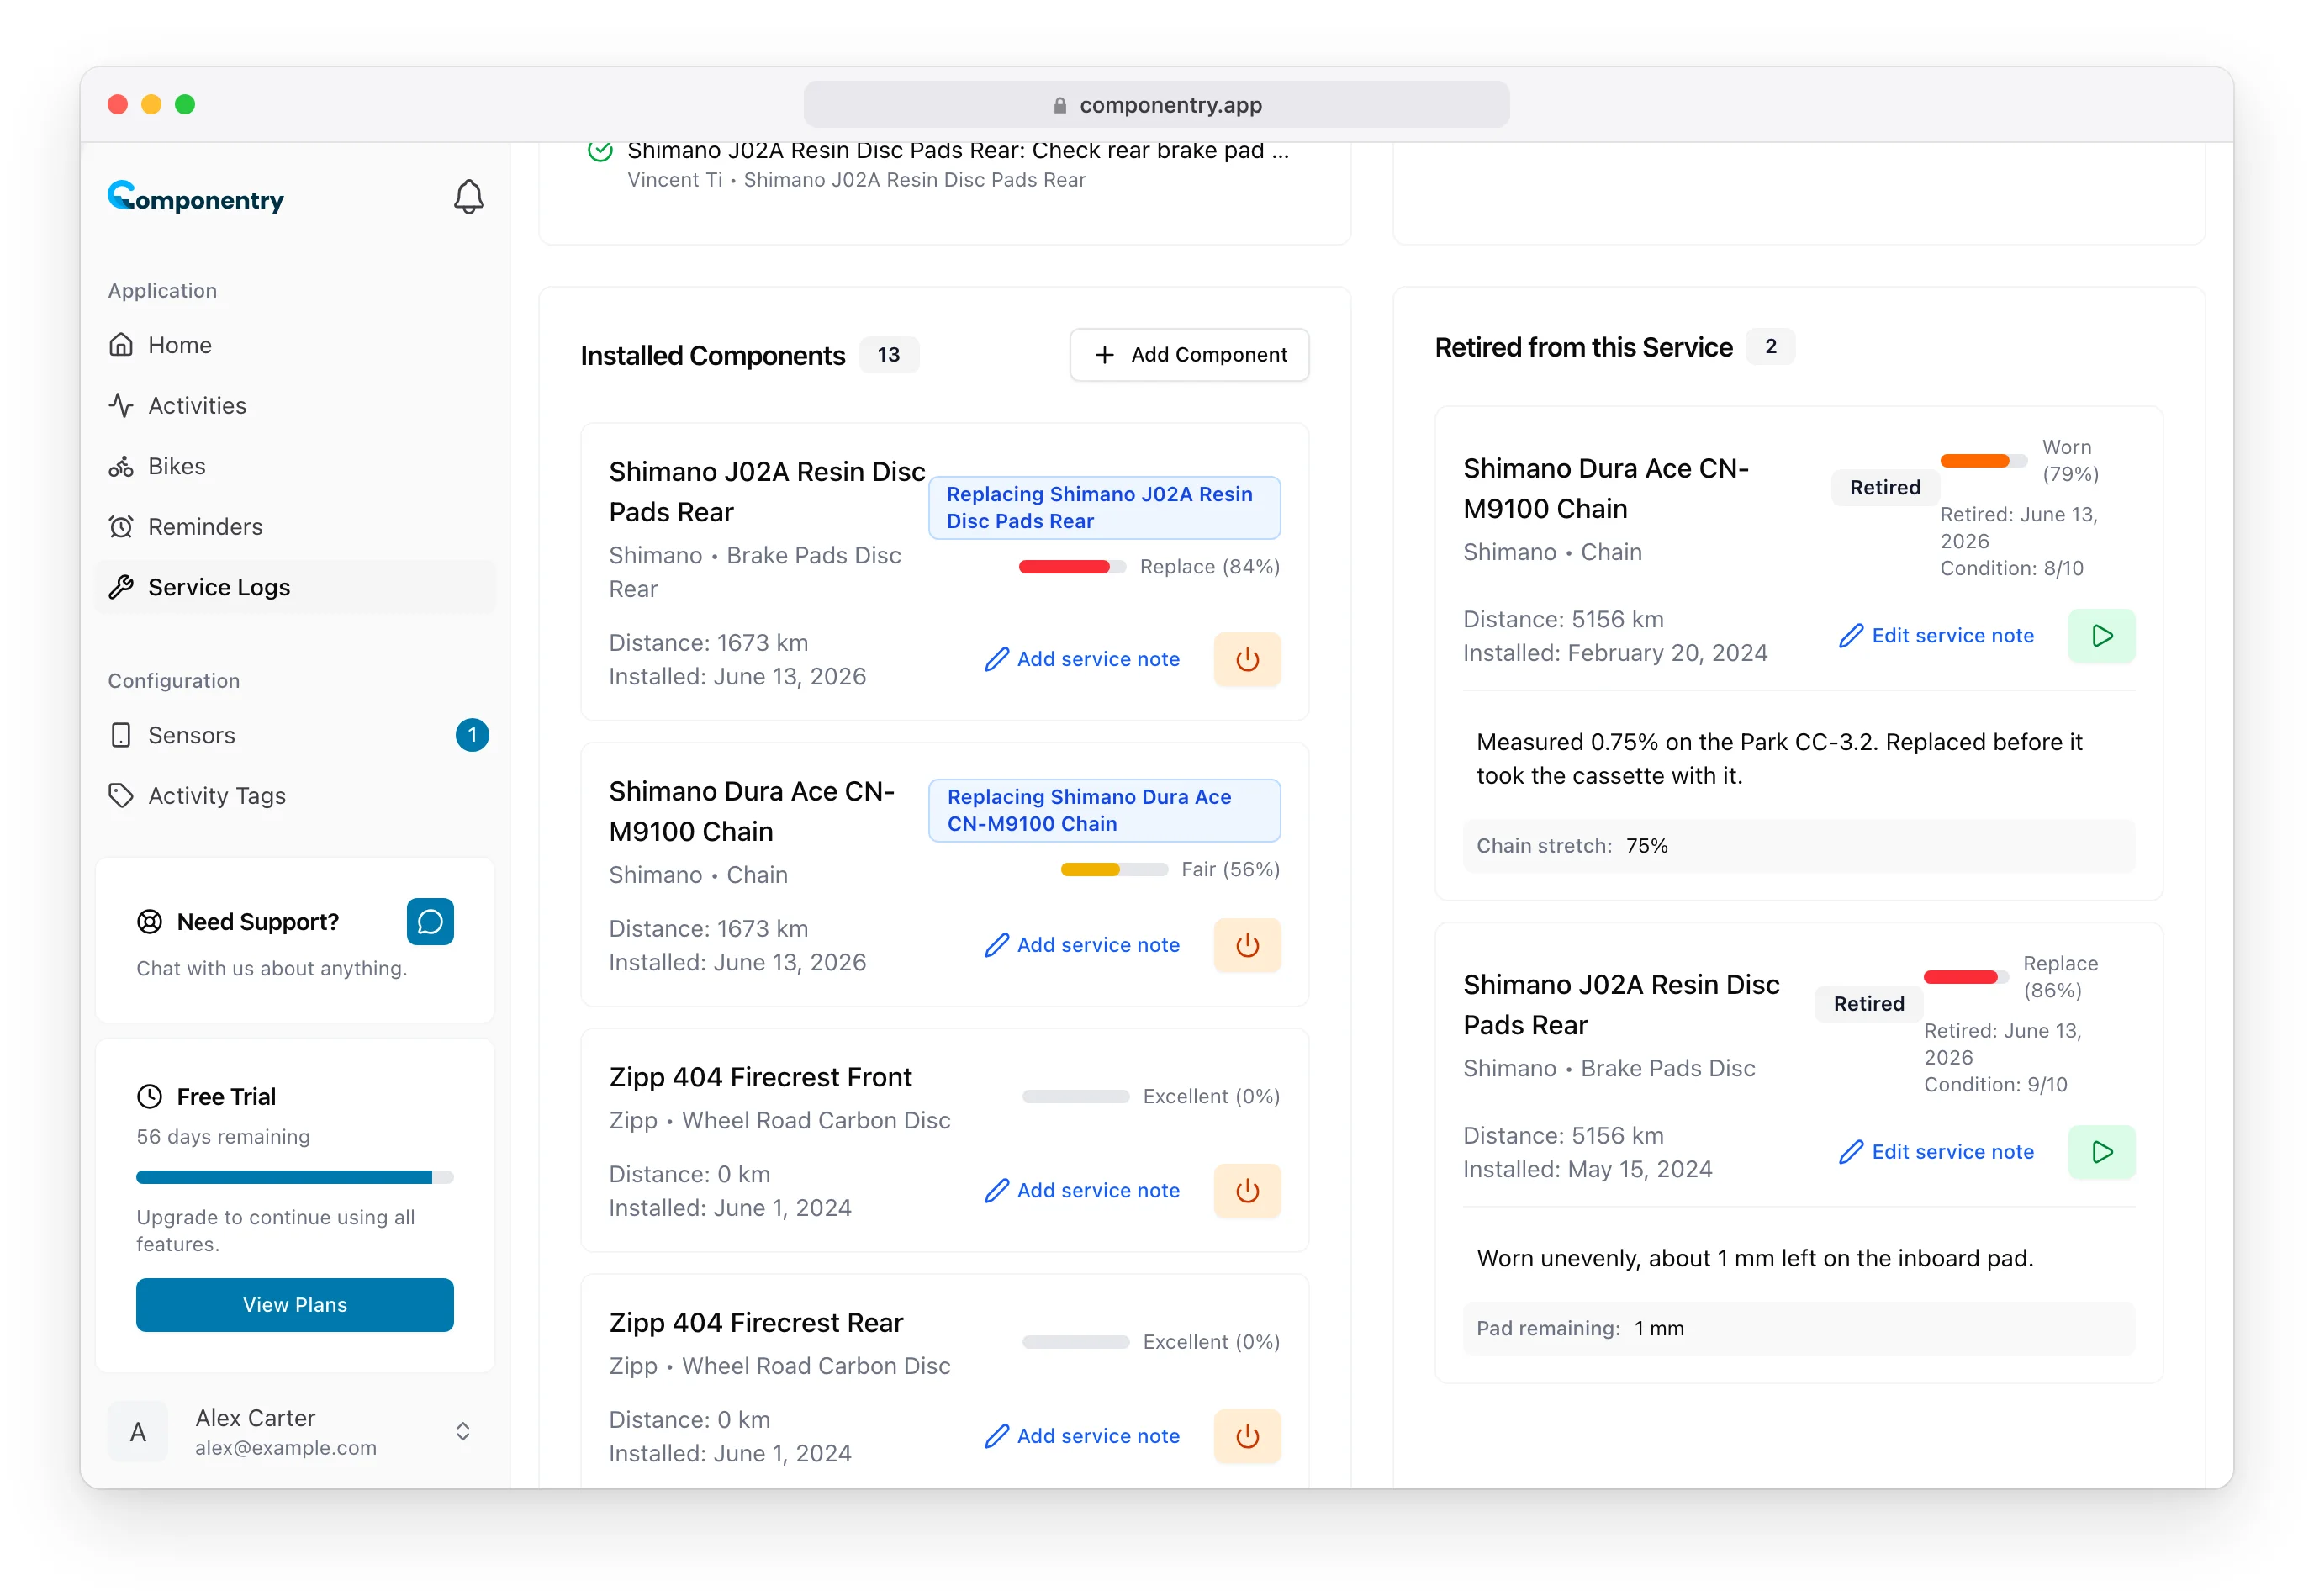Retire the installed Dura Ace CN-M9100 Chain
The image size is (2314, 1596).
point(1246,945)
